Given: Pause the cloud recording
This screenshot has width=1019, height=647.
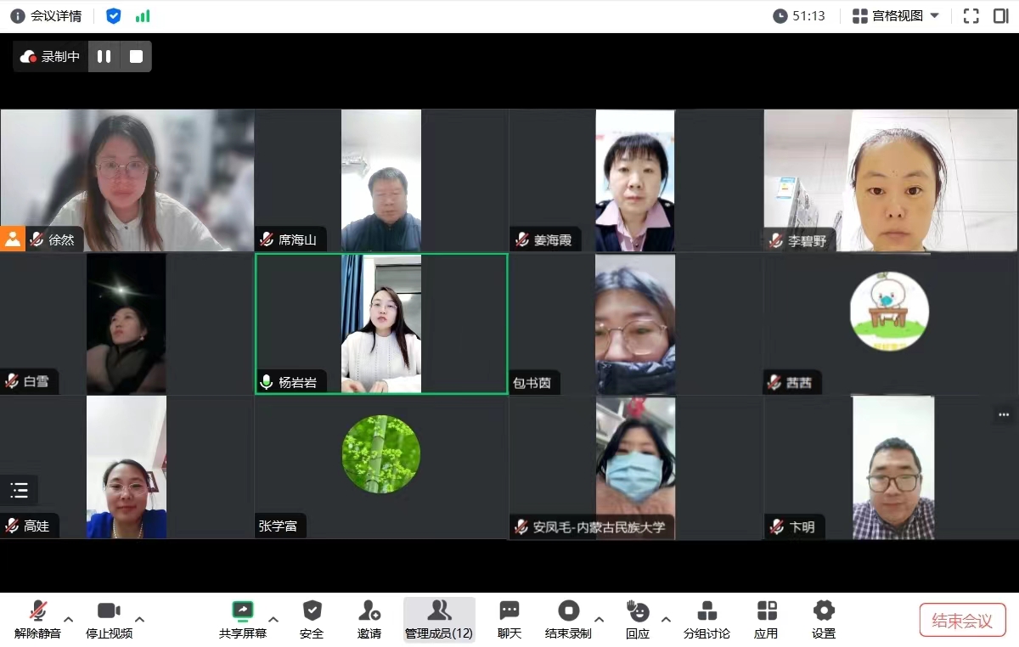Looking at the screenshot, I should (104, 57).
